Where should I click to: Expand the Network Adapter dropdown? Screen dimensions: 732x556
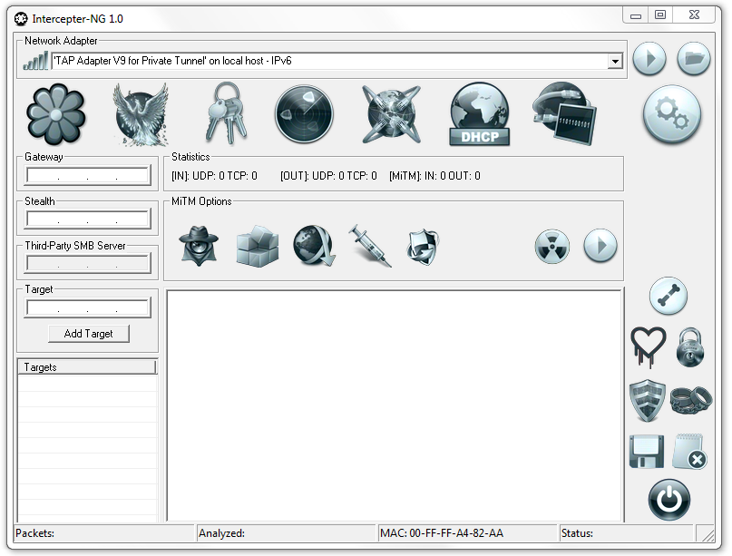[x=615, y=61]
